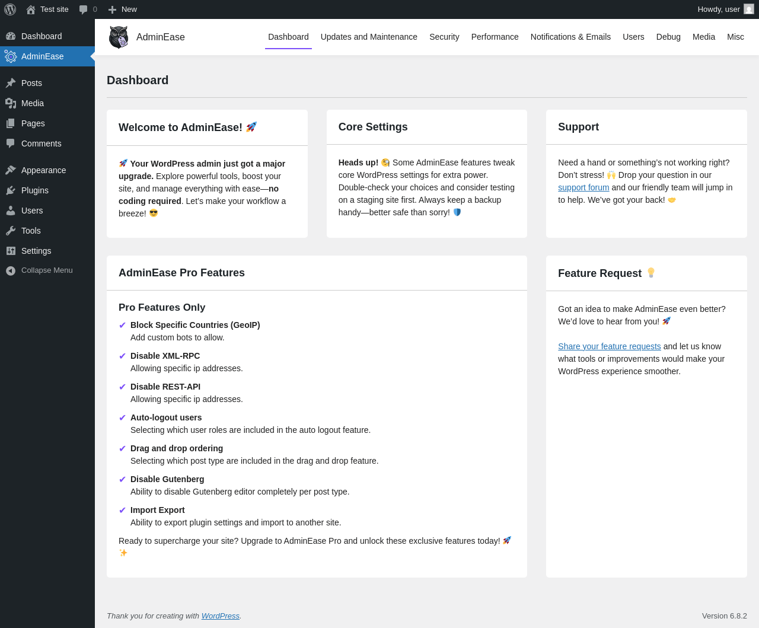Click the AdminEase owl logo
The height and width of the screenshot is (628, 759).
click(119, 37)
